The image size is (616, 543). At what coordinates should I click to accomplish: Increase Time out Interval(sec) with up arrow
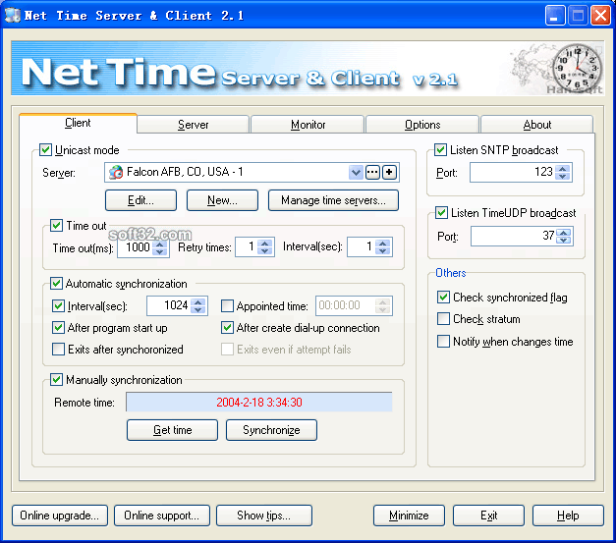(x=383, y=244)
